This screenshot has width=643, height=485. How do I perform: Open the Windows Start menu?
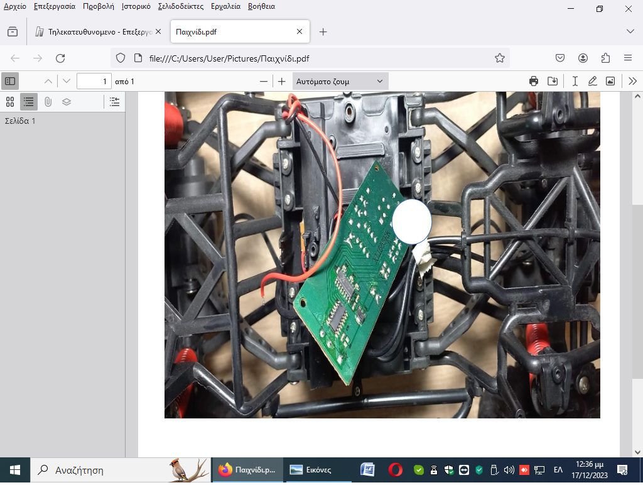coord(15,470)
